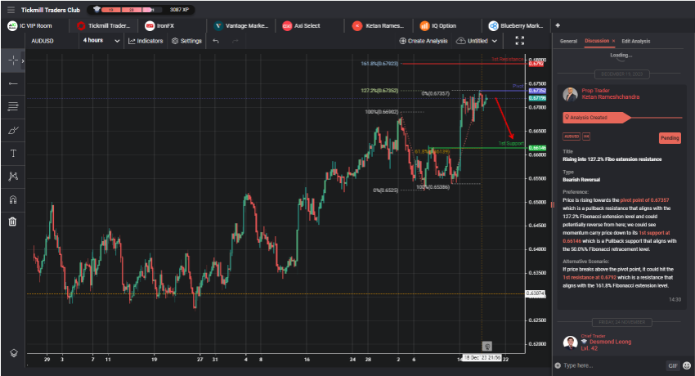Click the side panel collapse handle
Viewport: 695px width, 376px height.
click(552, 204)
